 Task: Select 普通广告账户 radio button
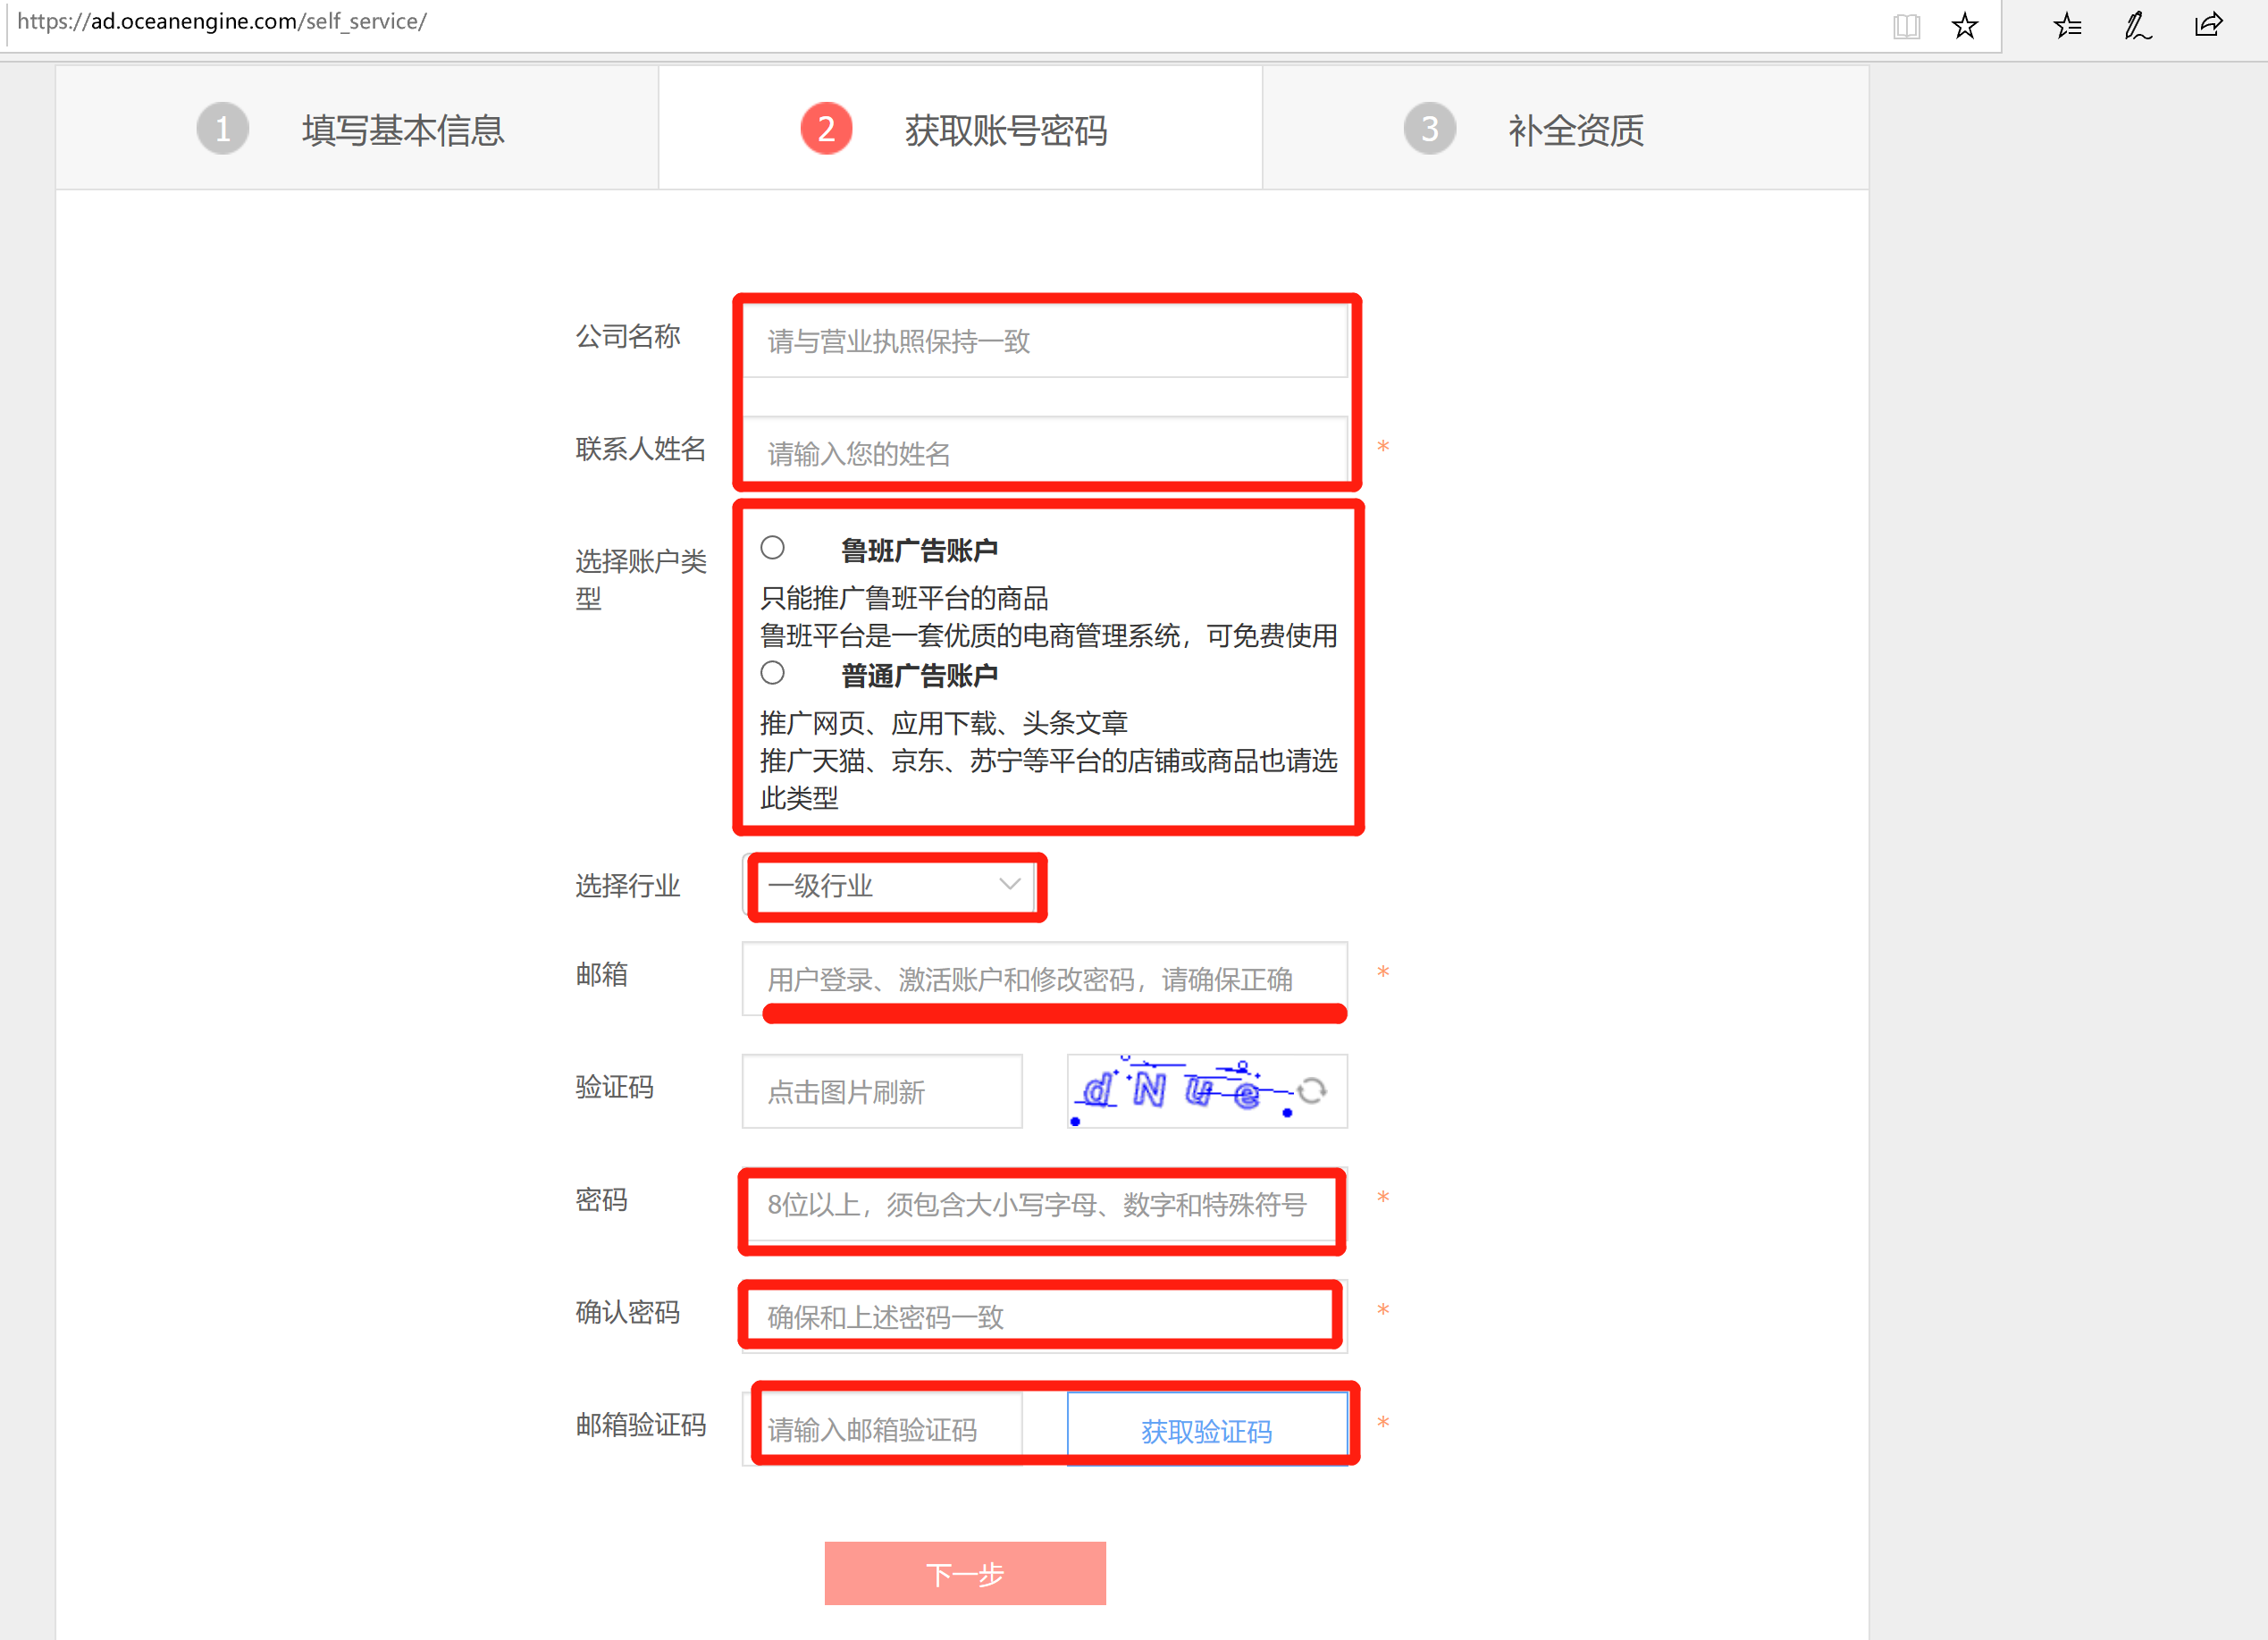tap(772, 673)
